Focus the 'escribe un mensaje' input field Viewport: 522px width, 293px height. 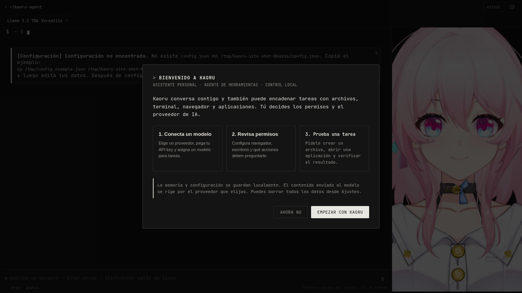click(191, 278)
